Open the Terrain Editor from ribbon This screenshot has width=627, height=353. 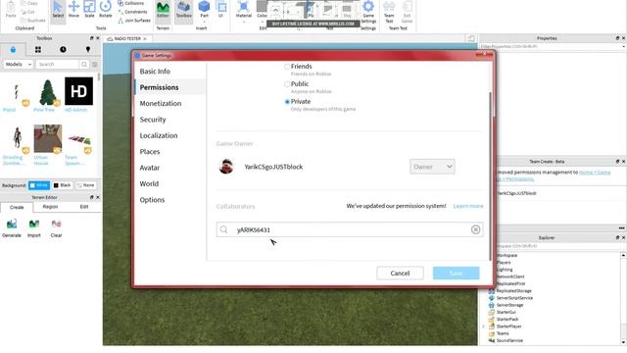pyautogui.click(x=163, y=10)
